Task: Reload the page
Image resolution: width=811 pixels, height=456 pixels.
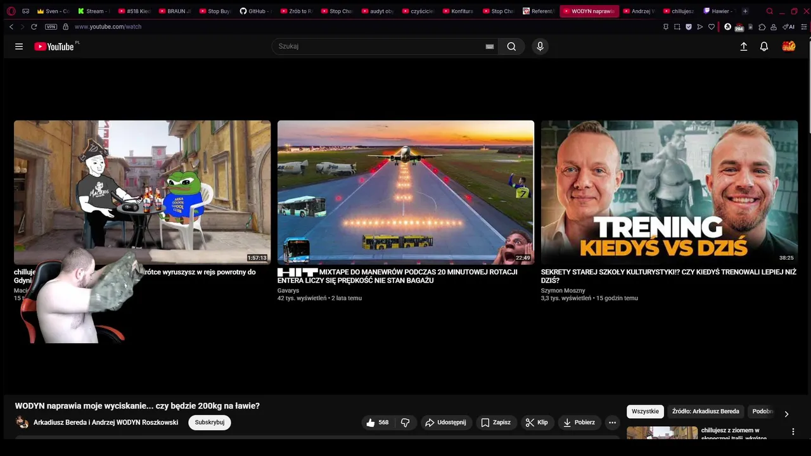Action: tap(34, 27)
